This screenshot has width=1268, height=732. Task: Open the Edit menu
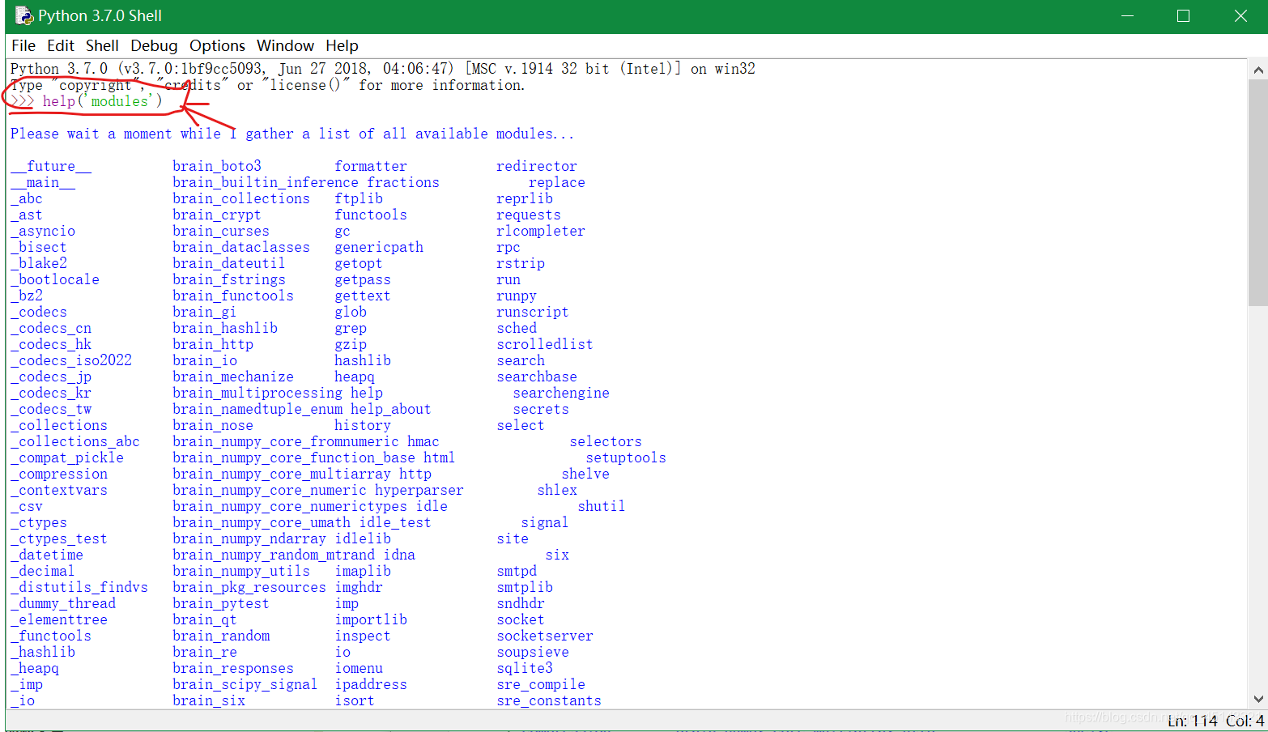[x=60, y=45]
